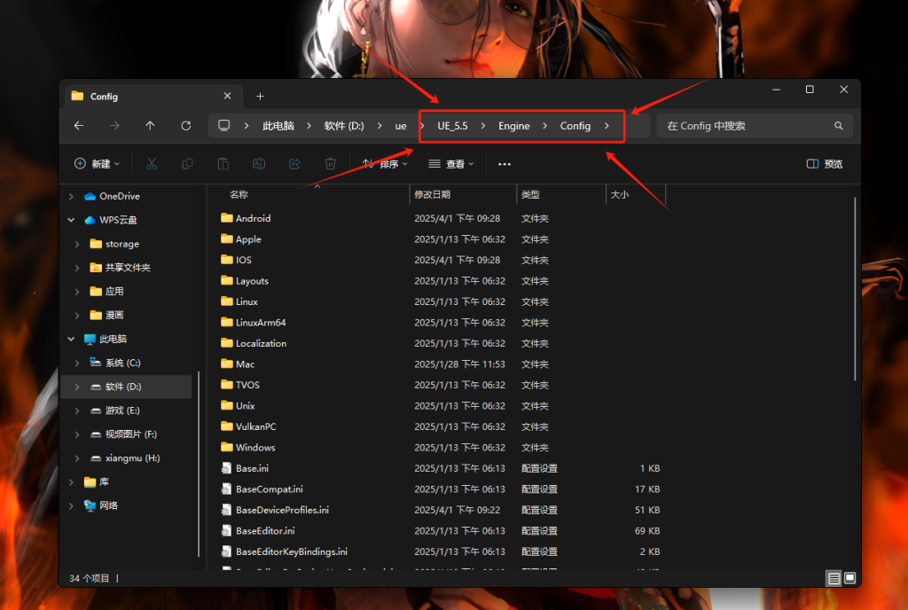Image resolution: width=908 pixels, height=610 pixels.
Task: Click the Paste clipboard icon
Action: 223,164
